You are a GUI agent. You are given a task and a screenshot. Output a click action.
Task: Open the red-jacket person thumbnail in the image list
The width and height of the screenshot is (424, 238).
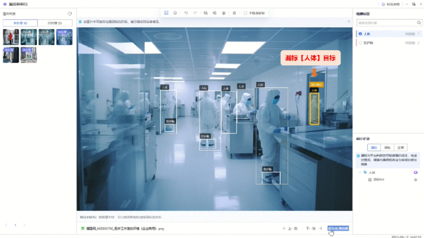[11, 37]
